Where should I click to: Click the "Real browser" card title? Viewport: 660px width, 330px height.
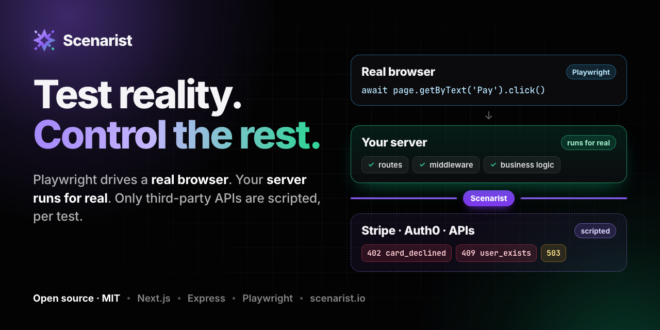tap(398, 72)
